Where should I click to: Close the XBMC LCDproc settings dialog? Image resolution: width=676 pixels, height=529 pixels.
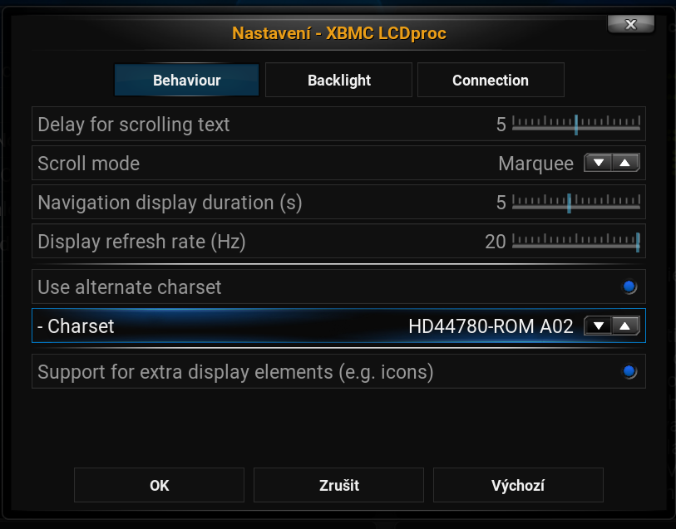[630, 25]
